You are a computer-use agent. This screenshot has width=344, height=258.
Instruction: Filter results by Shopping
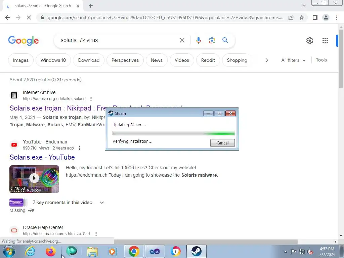pyautogui.click(x=237, y=60)
